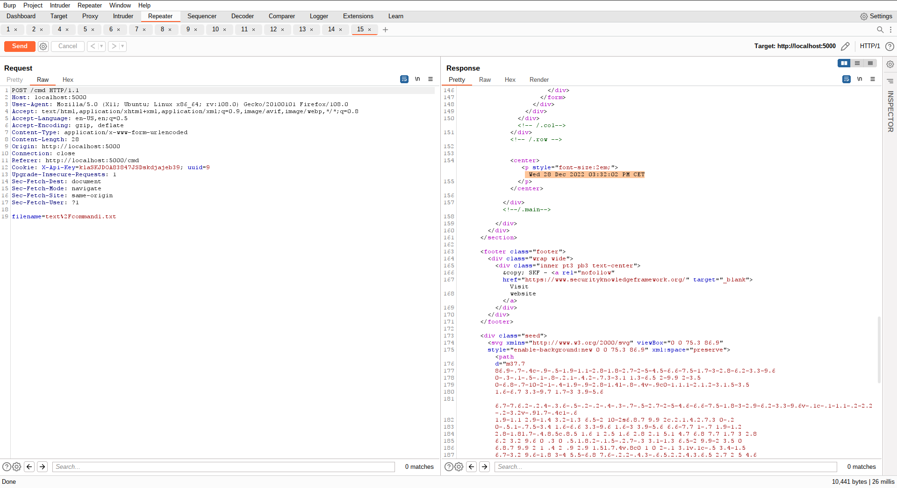This screenshot has height=488, width=897.
Task: Toggle response word wrap icon
Action: point(847,79)
